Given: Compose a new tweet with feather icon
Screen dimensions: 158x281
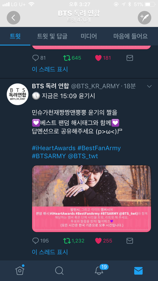Looking at the screenshot, I should [145, 17].
